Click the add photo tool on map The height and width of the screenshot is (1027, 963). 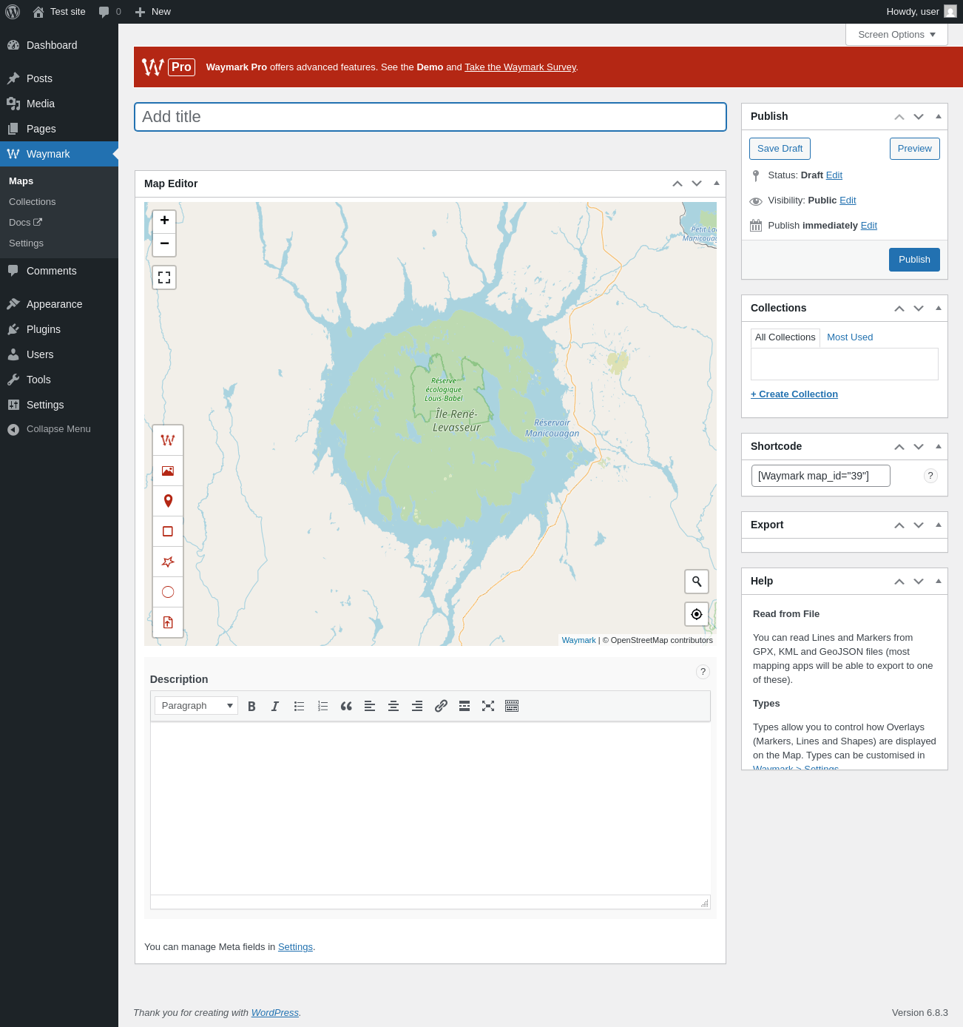click(168, 471)
